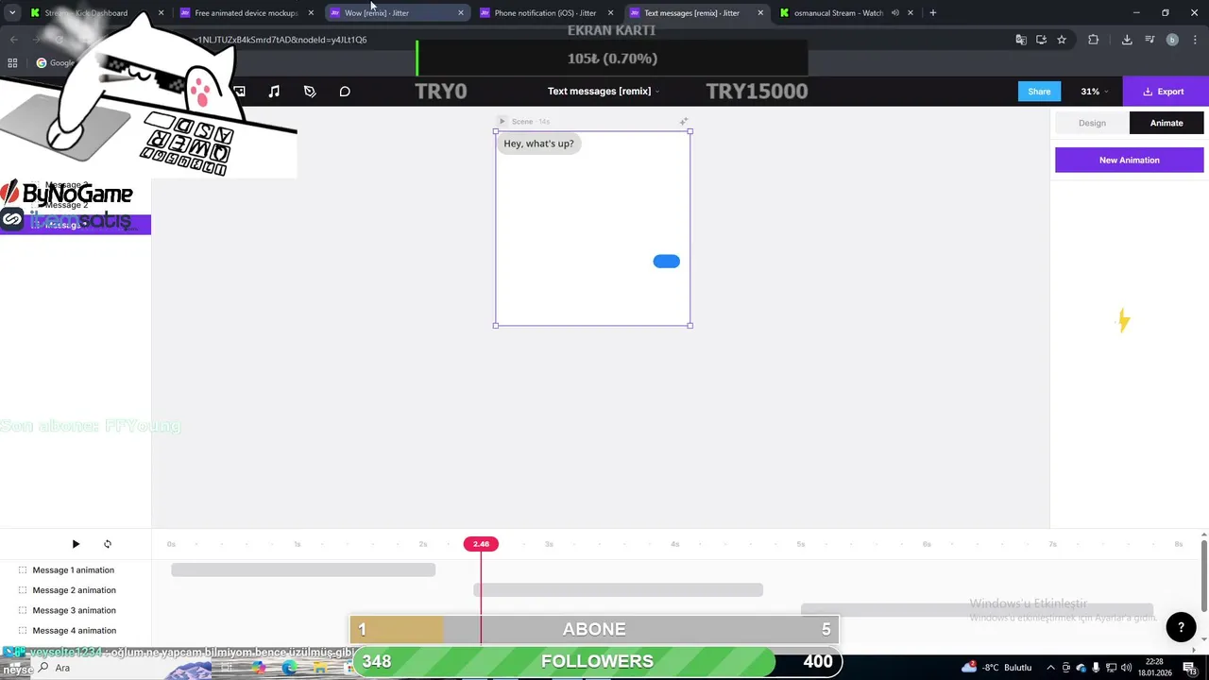Image resolution: width=1209 pixels, height=680 pixels.
Task: Select the Message 2 animation timeline bar
Action: [x=618, y=590]
